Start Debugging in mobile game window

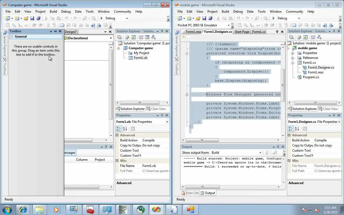click(x=273, y=18)
